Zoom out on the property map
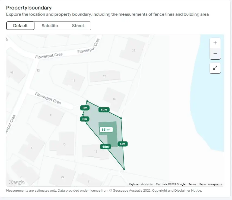The width and height of the screenshot is (232, 200). (x=215, y=54)
